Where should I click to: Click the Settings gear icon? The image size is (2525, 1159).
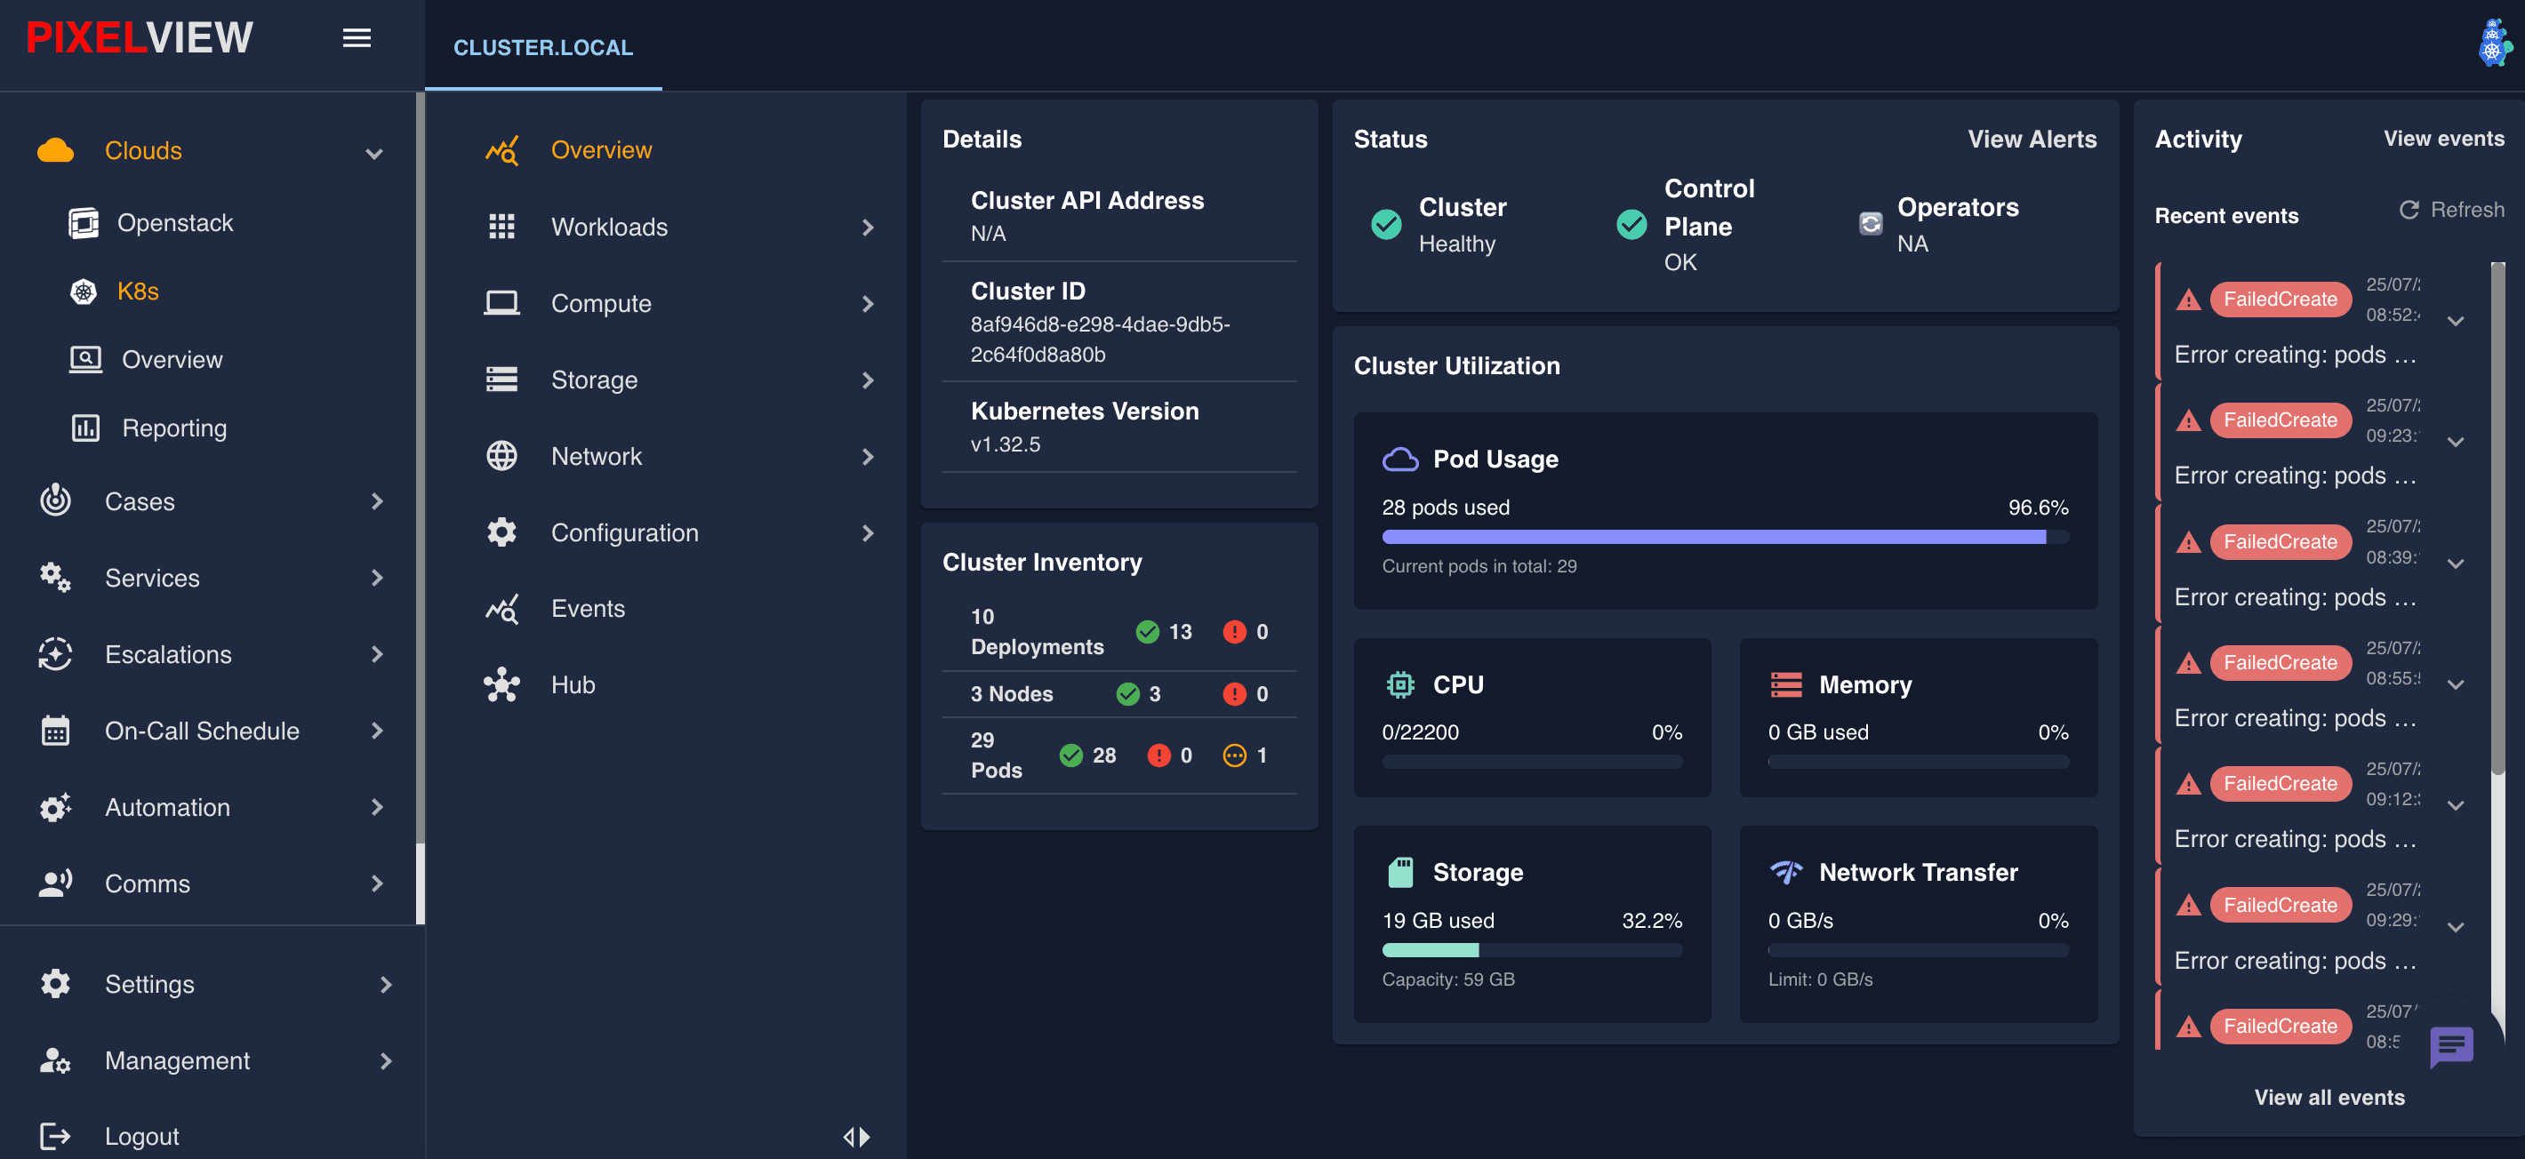point(55,984)
